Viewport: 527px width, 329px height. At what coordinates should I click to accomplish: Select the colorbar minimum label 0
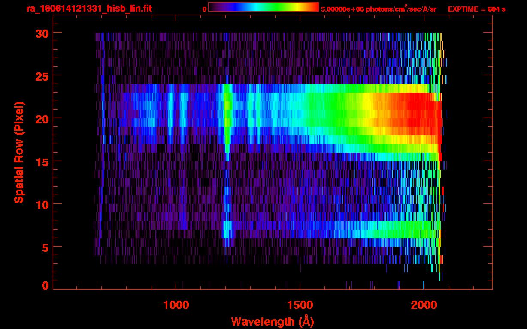[x=205, y=9]
